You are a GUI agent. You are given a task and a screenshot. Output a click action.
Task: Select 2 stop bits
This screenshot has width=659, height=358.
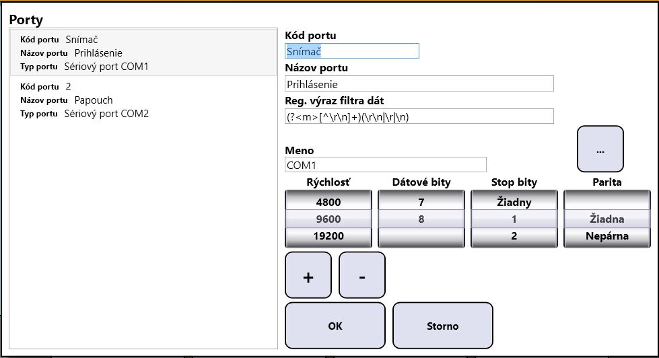tap(514, 236)
